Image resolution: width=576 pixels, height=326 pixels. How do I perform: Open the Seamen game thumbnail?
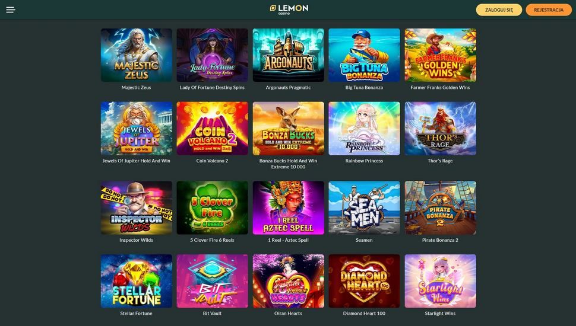pos(364,207)
